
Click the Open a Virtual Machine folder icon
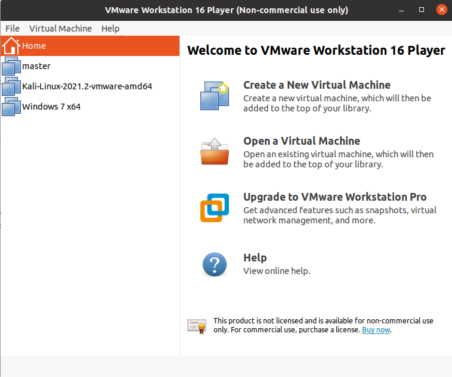tap(214, 151)
